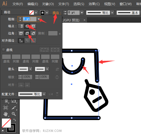
Task: Expand the fill color dropdown arrow
Action: 36,13
